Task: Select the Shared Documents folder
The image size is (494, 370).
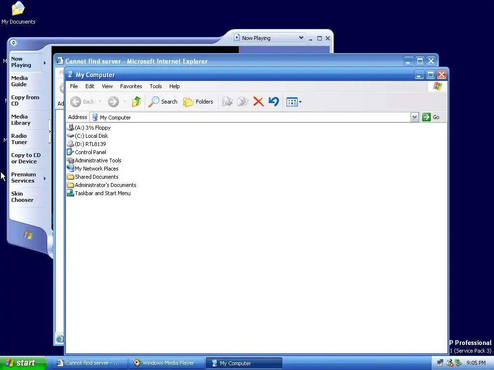Action: point(93,176)
